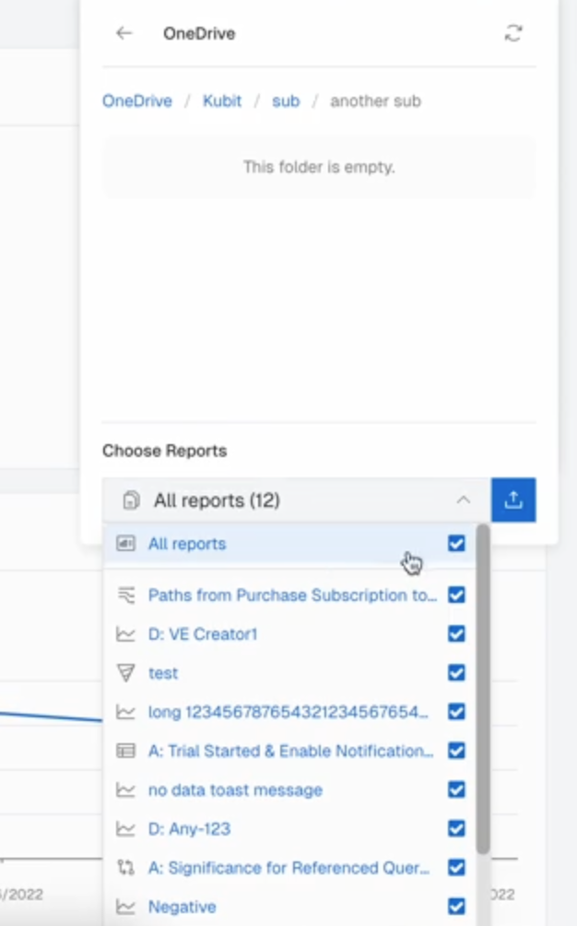Select the no data toast message report
This screenshot has width=577, height=926.
click(289, 789)
